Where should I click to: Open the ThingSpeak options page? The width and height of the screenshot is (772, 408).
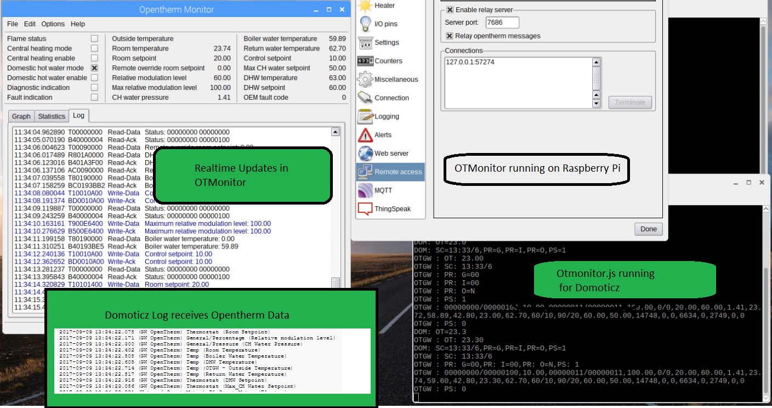pos(390,209)
